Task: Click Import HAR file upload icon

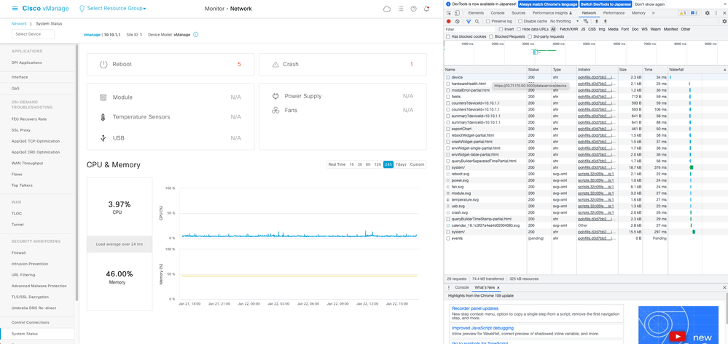Action: click(x=597, y=21)
